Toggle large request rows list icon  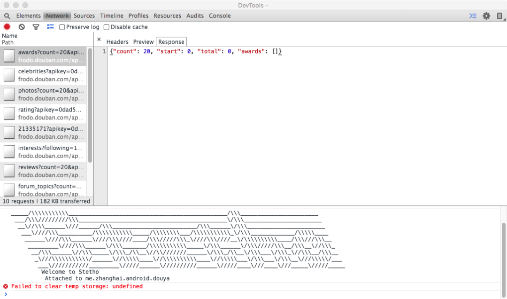50,27
